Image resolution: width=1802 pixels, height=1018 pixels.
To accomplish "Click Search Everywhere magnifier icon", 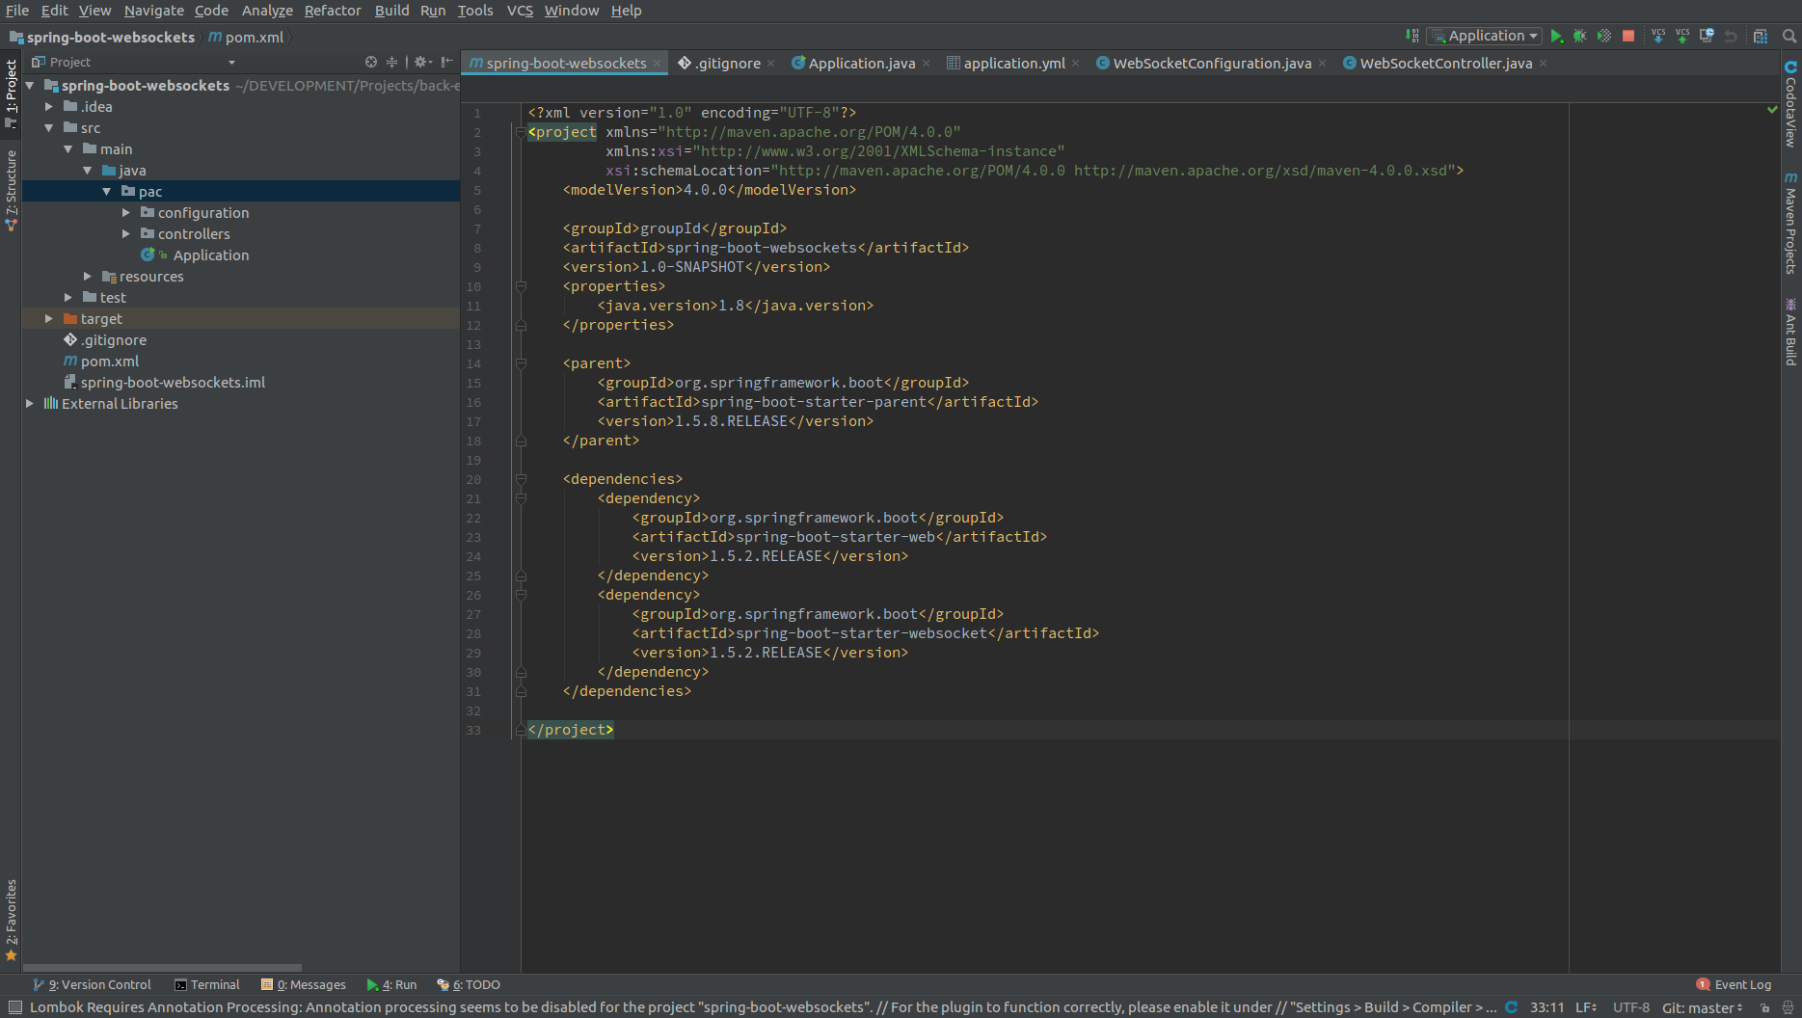I will [1789, 36].
